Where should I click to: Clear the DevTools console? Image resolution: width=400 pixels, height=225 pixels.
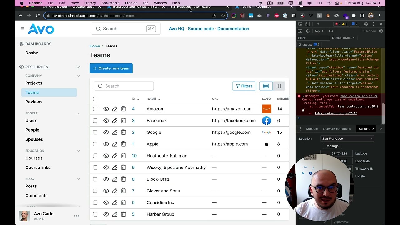coord(308,31)
